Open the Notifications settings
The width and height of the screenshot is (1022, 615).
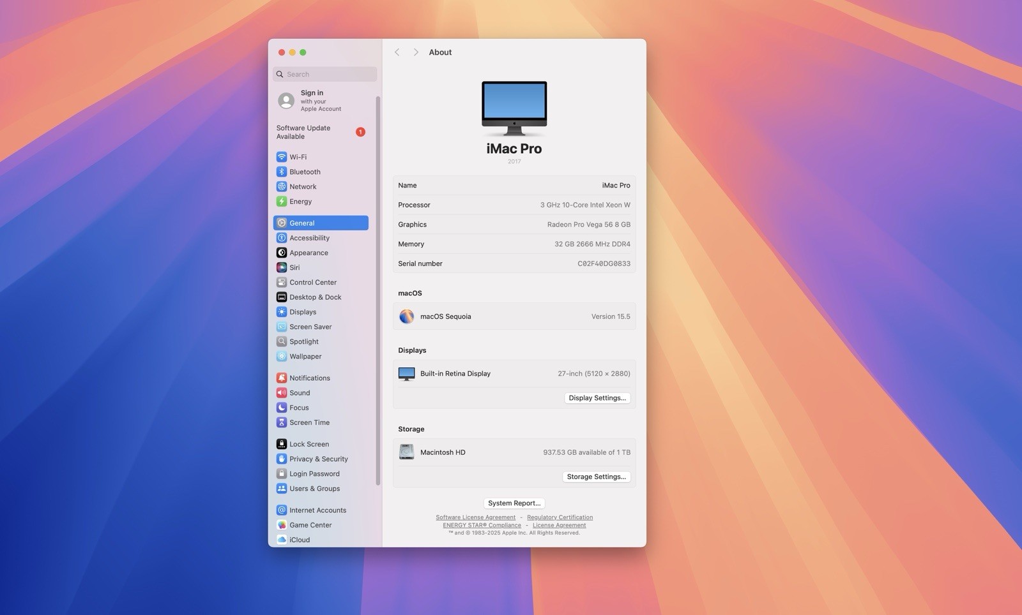tap(309, 378)
